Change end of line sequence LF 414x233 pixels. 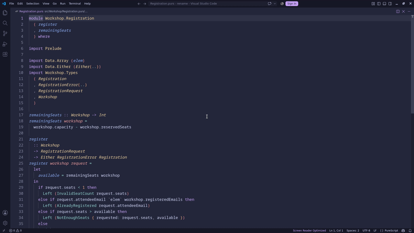pyautogui.click(x=375, y=230)
